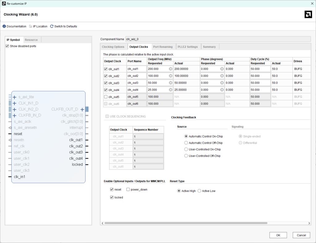Click the AMD logo icon
This screenshot has height=243, width=316.
pos(308,14)
